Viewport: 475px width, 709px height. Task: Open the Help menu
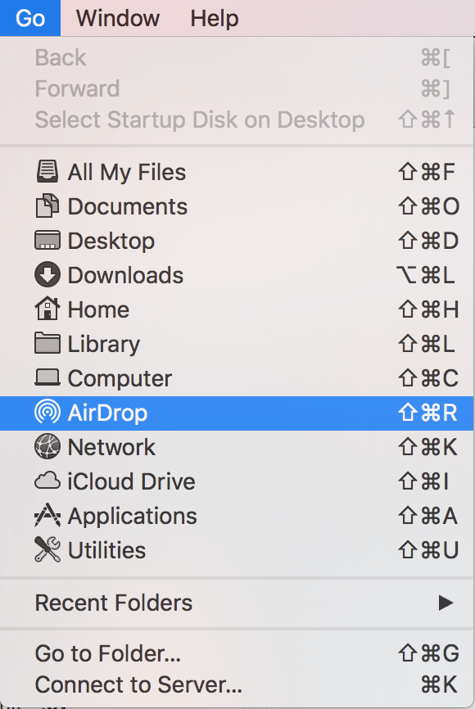coord(214,18)
